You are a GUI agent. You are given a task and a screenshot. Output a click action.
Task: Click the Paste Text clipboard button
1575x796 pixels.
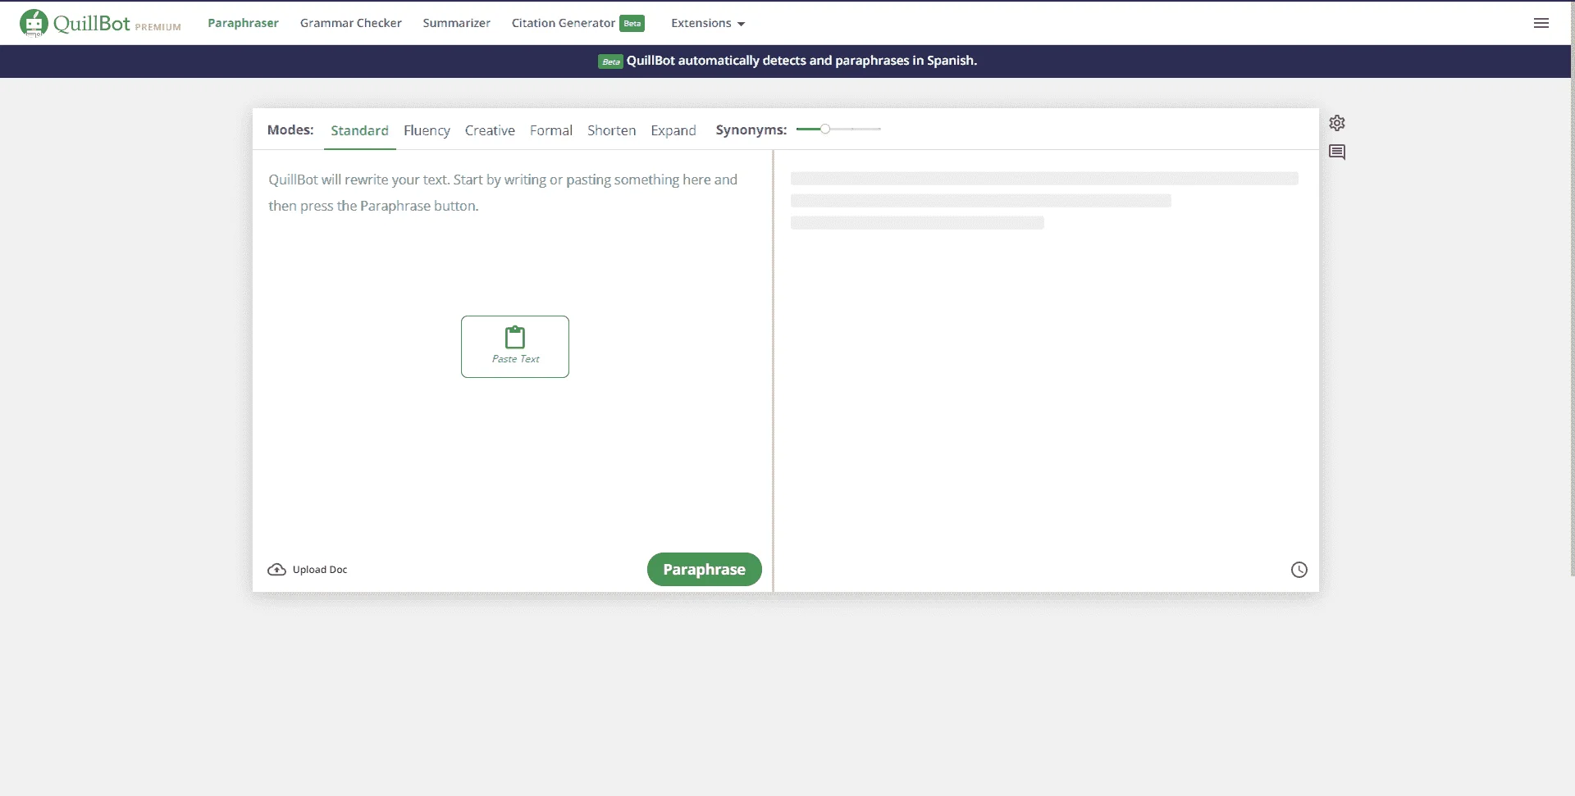515,347
